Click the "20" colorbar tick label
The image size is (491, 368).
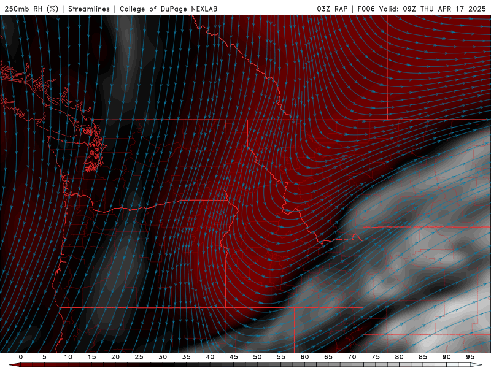point(115,357)
